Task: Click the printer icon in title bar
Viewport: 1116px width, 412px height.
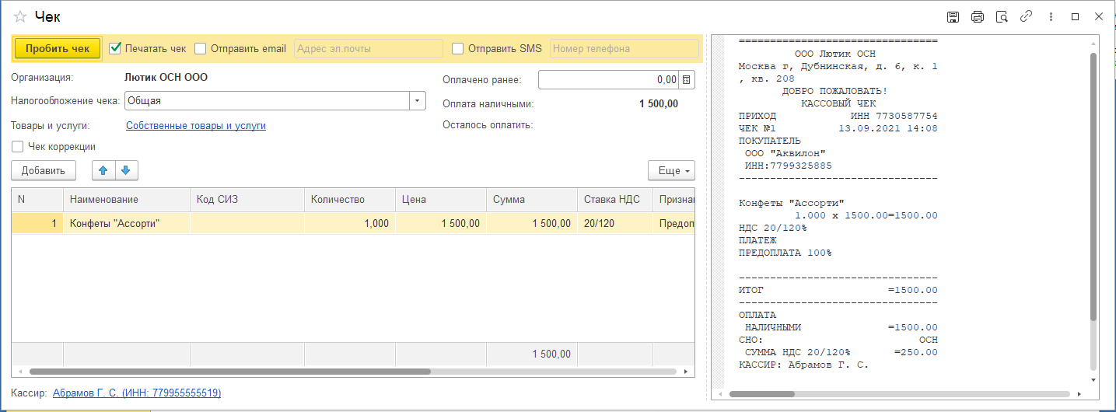Action: [978, 16]
